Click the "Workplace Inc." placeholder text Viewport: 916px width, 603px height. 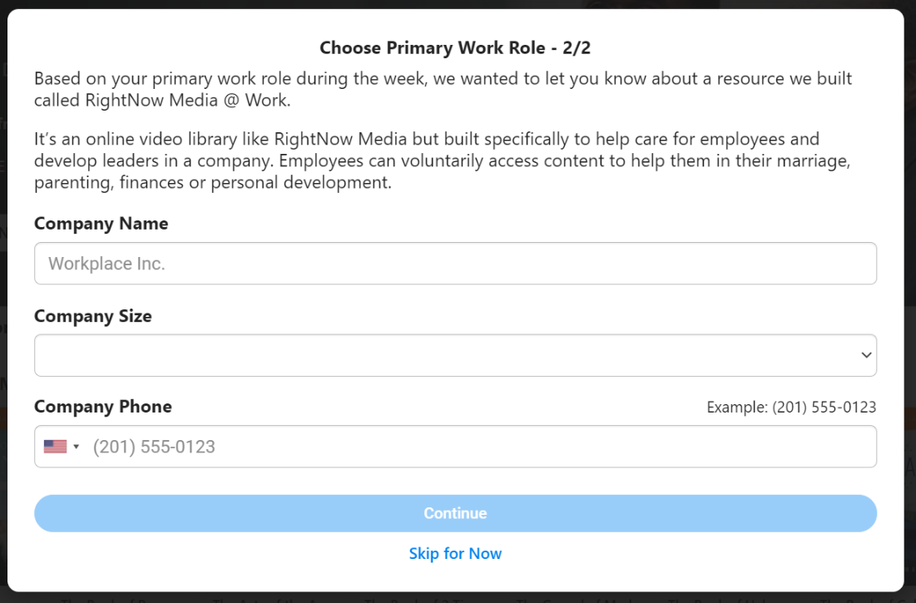click(x=106, y=264)
